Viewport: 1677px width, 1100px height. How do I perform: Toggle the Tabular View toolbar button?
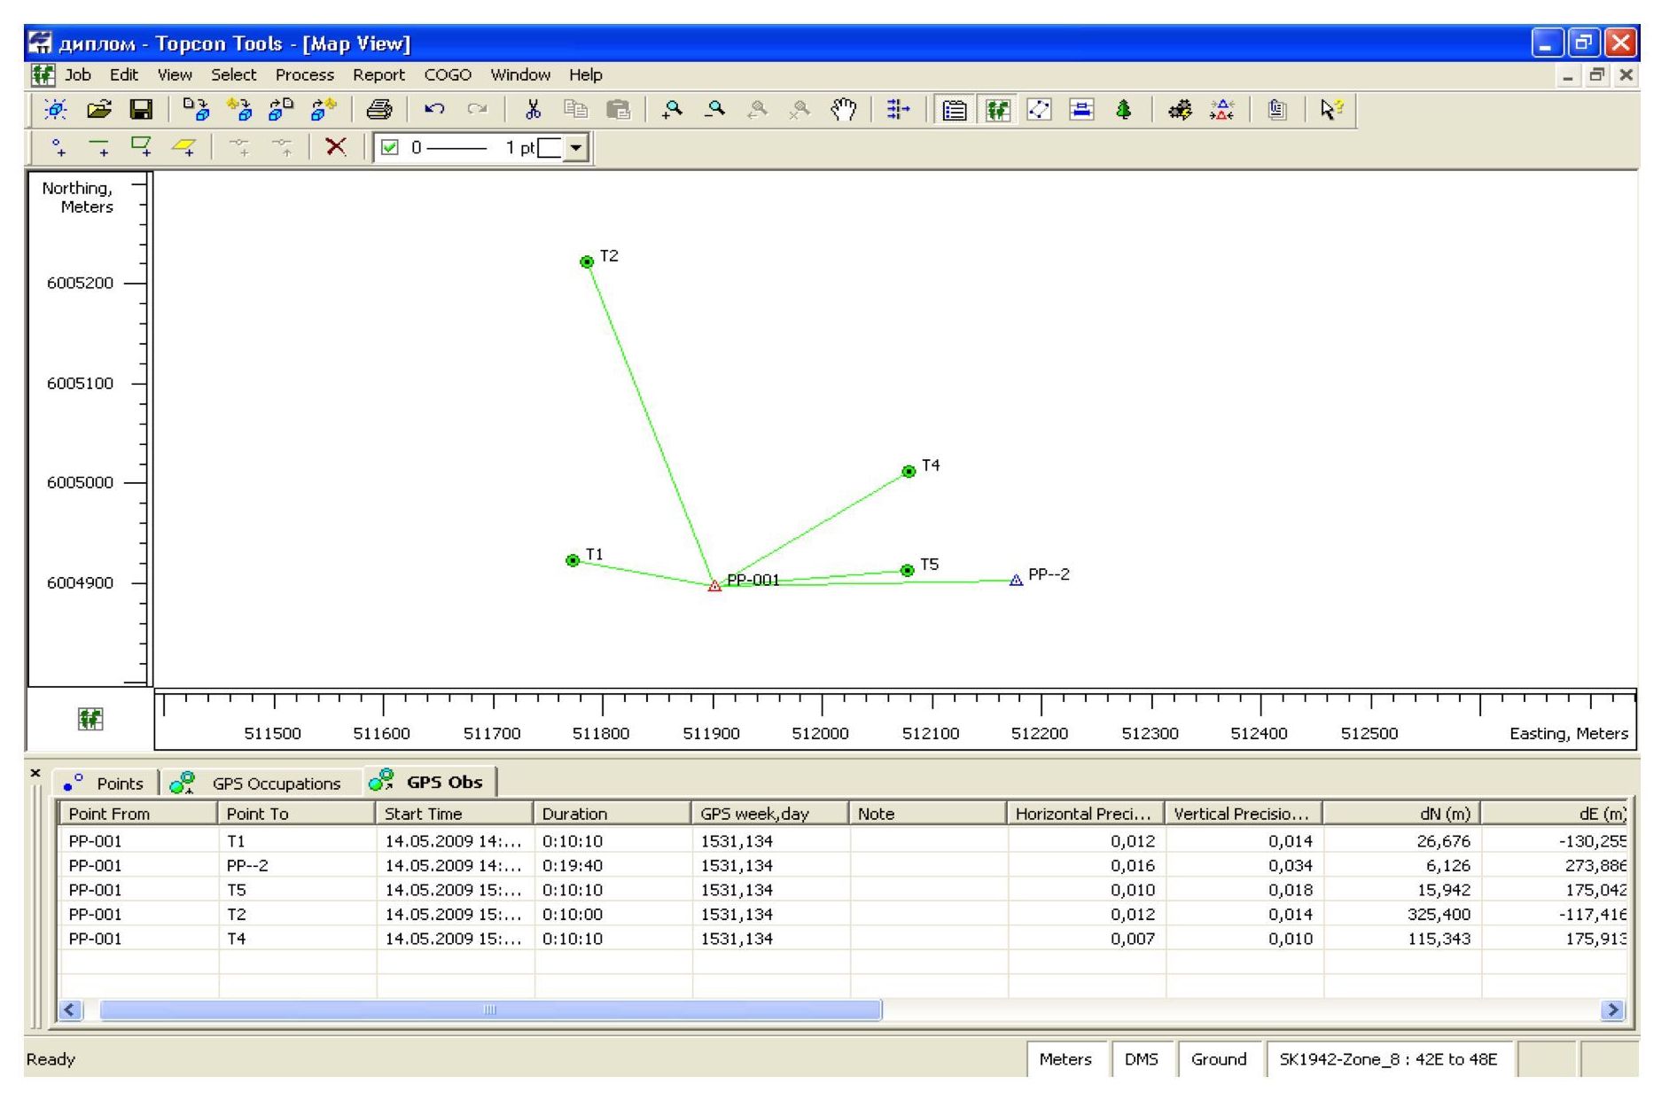pos(955,110)
